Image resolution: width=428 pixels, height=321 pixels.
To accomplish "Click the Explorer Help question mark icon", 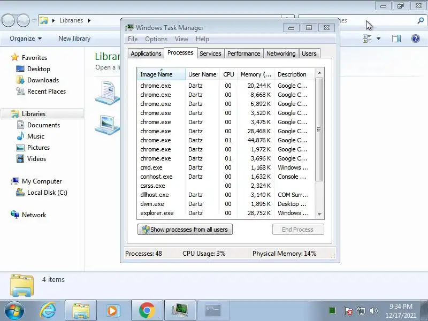I will pos(416,39).
